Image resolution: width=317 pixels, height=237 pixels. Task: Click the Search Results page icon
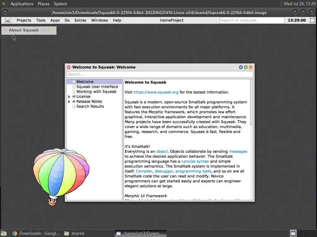pos(74,106)
